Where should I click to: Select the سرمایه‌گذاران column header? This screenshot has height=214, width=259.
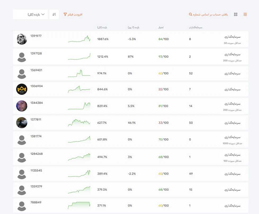[x=196, y=27]
